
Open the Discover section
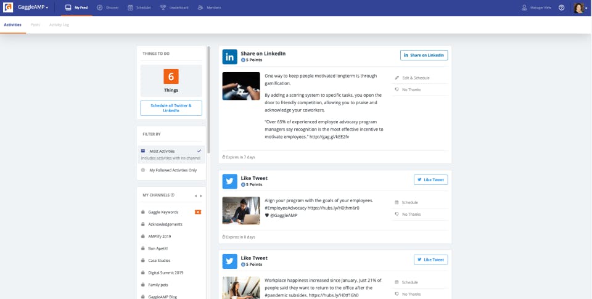pyautogui.click(x=107, y=7)
